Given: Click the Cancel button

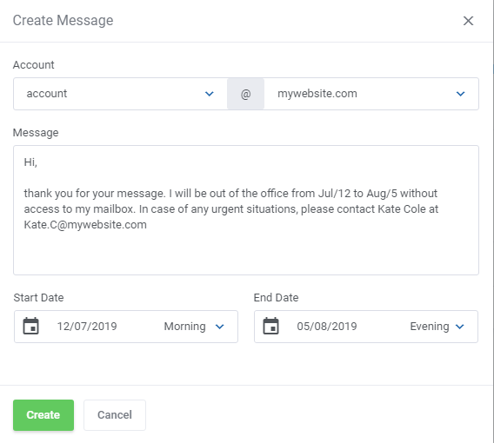Looking at the screenshot, I should coord(115,415).
